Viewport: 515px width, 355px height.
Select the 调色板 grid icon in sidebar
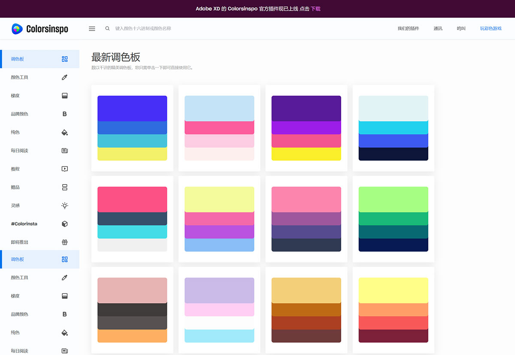[x=64, y=59]
